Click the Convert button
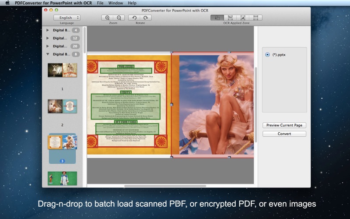350x219 pixels. 284,134
